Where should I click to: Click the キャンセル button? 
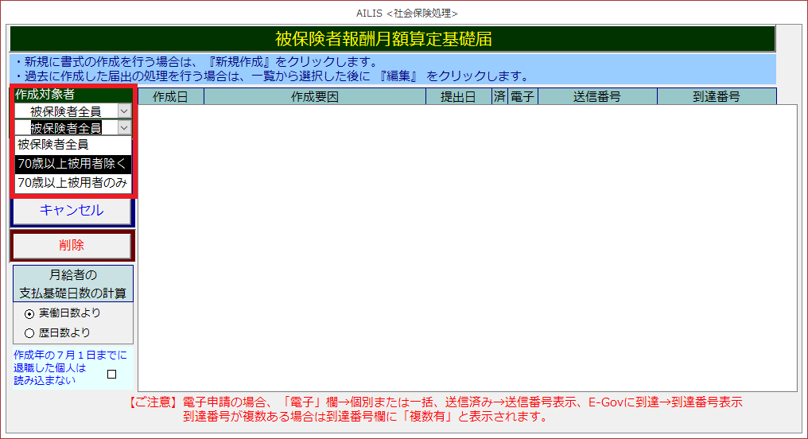pos(72,211)
